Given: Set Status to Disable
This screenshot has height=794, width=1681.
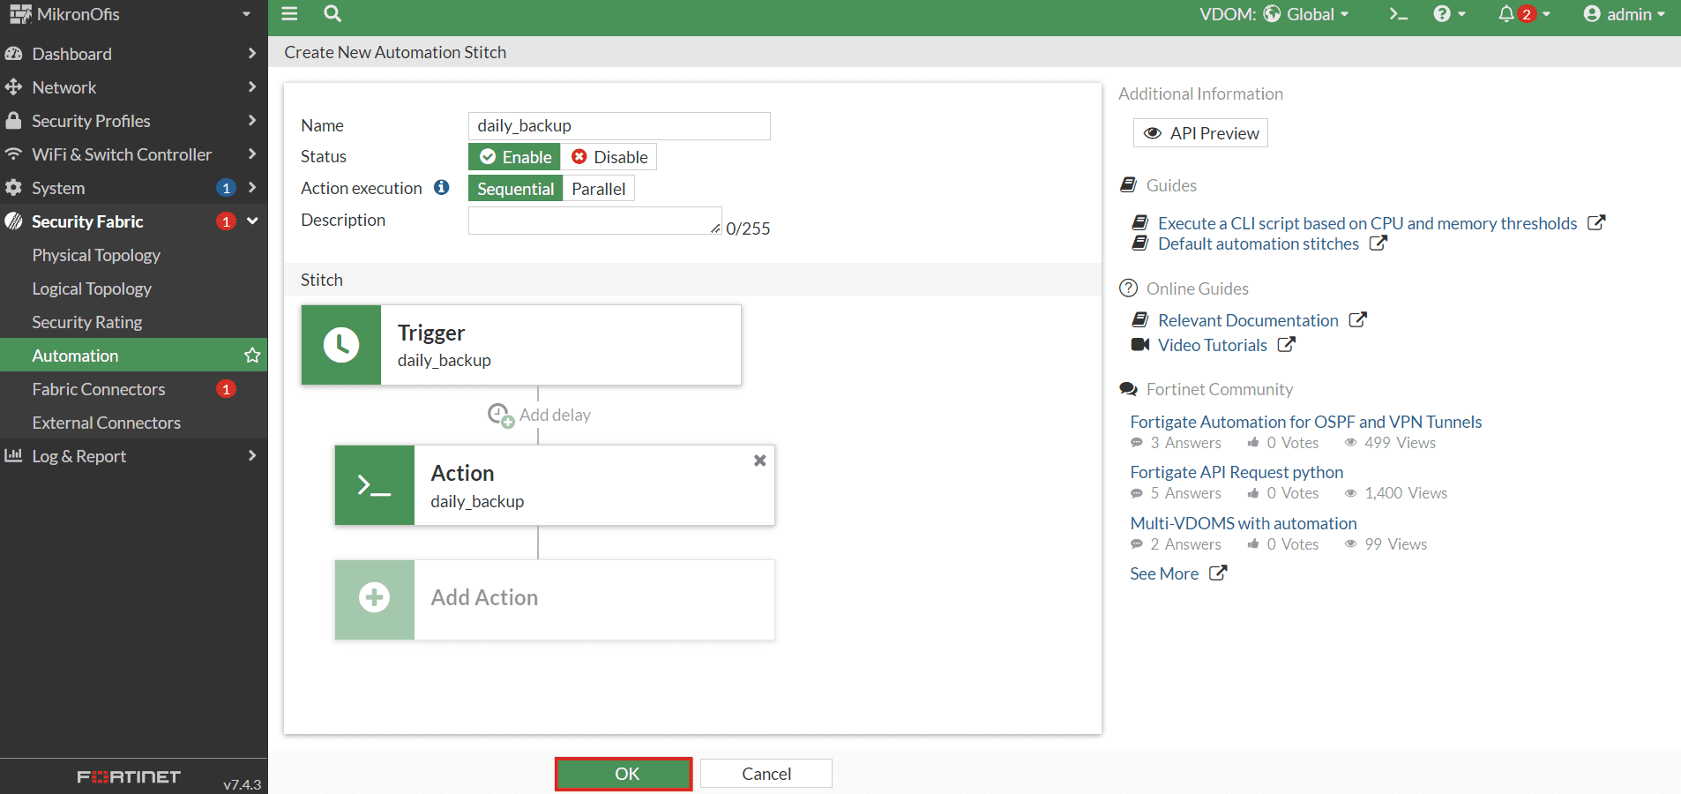Looking at the screenshot, I should 609,157.
